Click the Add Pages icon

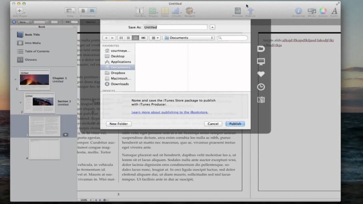[x=20, y=11]
